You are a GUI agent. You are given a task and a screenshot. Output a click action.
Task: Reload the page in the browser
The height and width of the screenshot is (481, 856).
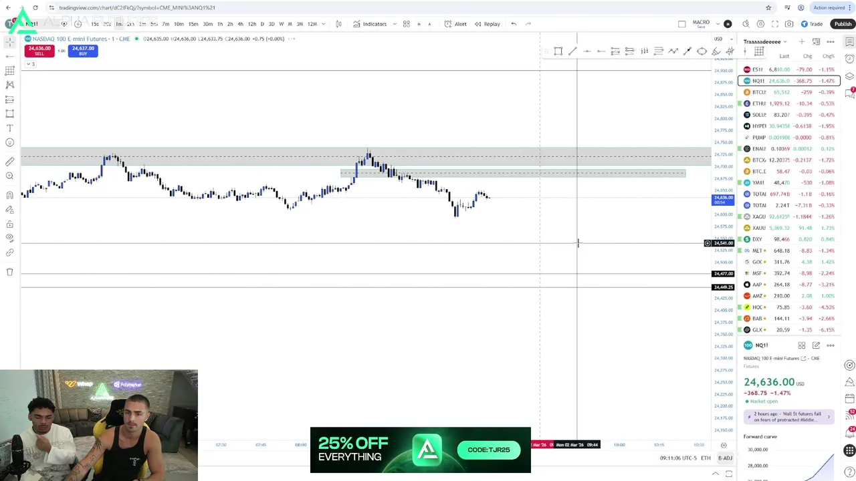pyautogui.click(x=35, y=7)
